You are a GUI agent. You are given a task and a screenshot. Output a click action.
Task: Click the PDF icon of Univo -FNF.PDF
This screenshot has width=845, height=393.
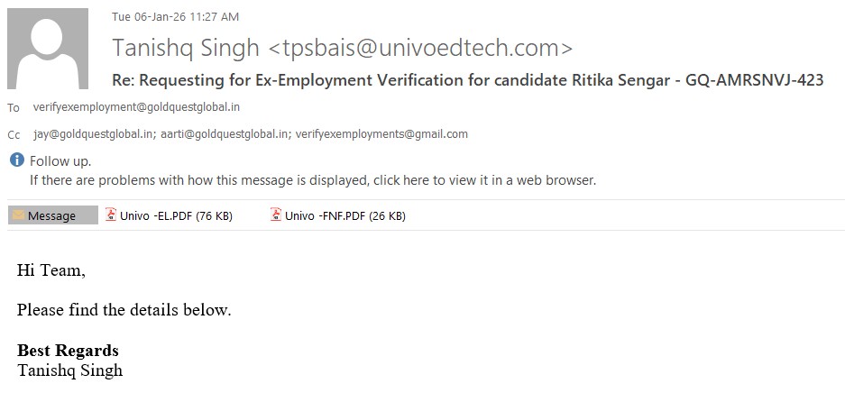(x=276, y=215)
